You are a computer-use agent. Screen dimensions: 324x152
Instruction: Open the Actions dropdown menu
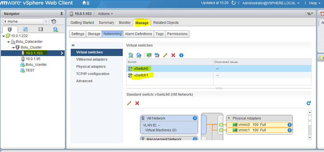(106, 14)
